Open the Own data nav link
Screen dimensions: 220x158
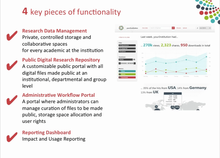(145, 28)
